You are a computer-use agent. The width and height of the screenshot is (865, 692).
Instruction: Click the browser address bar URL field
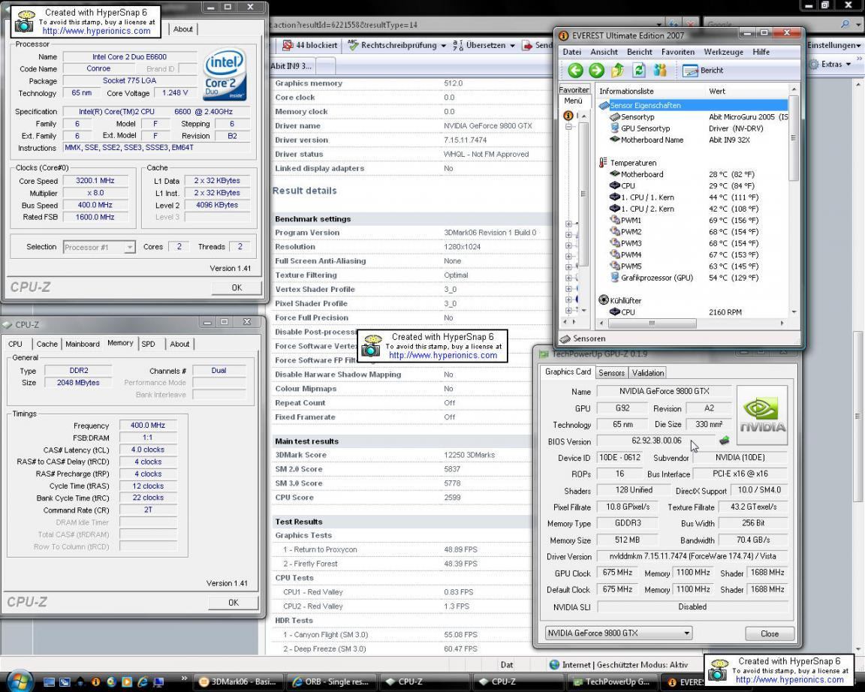coord(460,24)
